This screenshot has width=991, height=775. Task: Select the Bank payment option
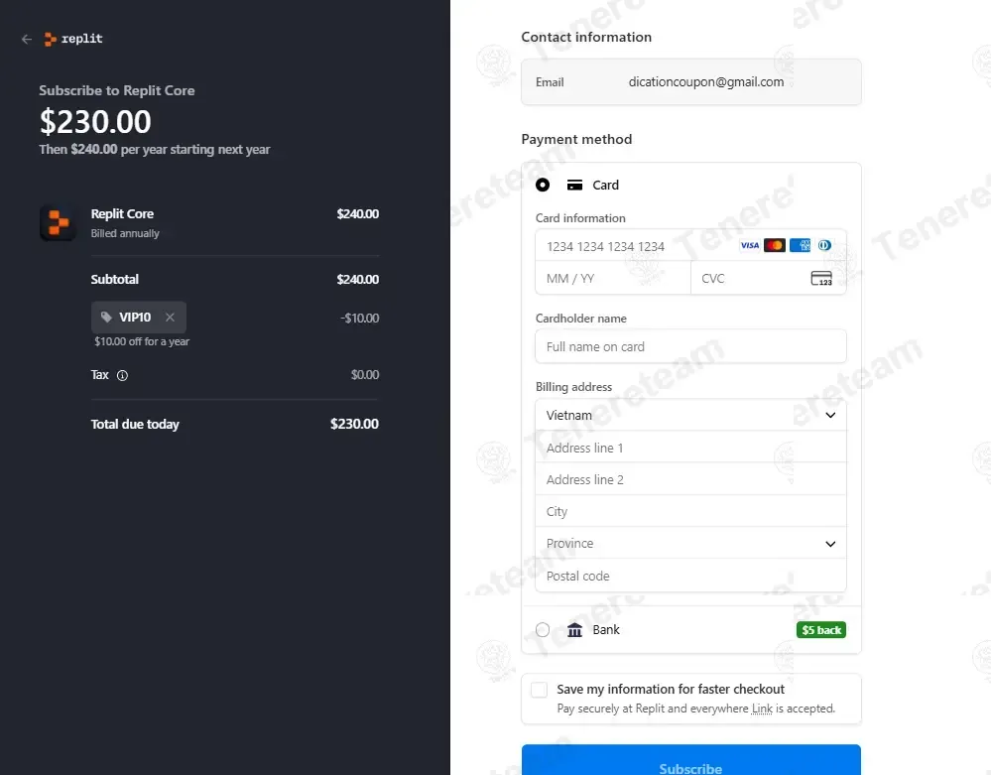pos(543,629)
